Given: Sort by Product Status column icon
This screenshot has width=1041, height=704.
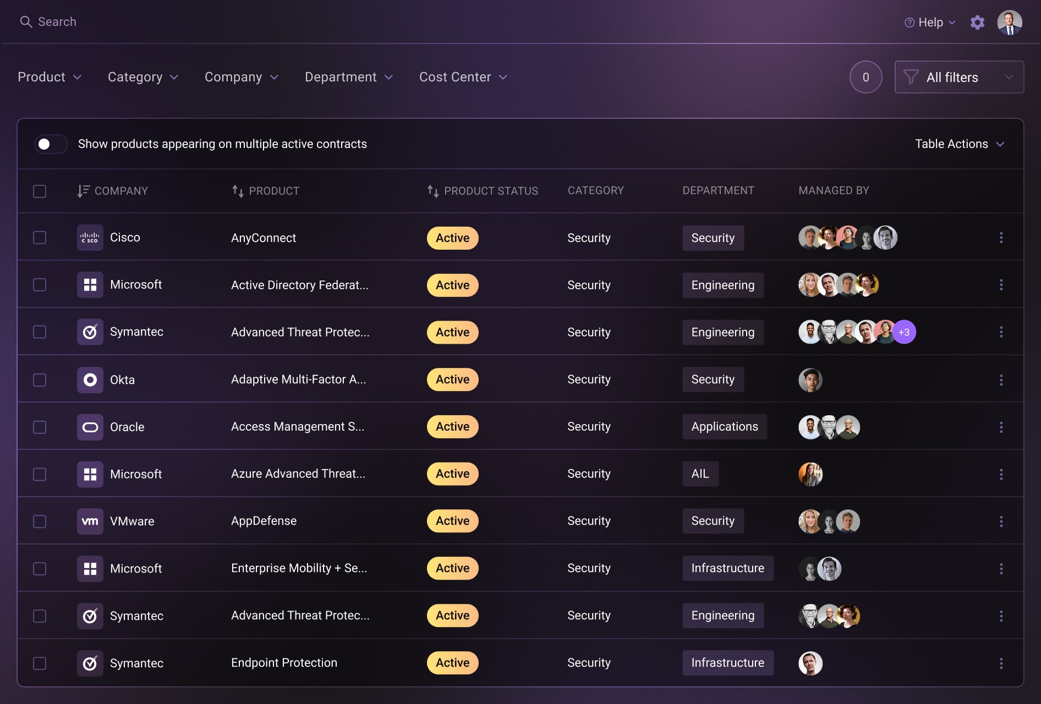Looking at the screenshot, I should click(x=433, y=191).
